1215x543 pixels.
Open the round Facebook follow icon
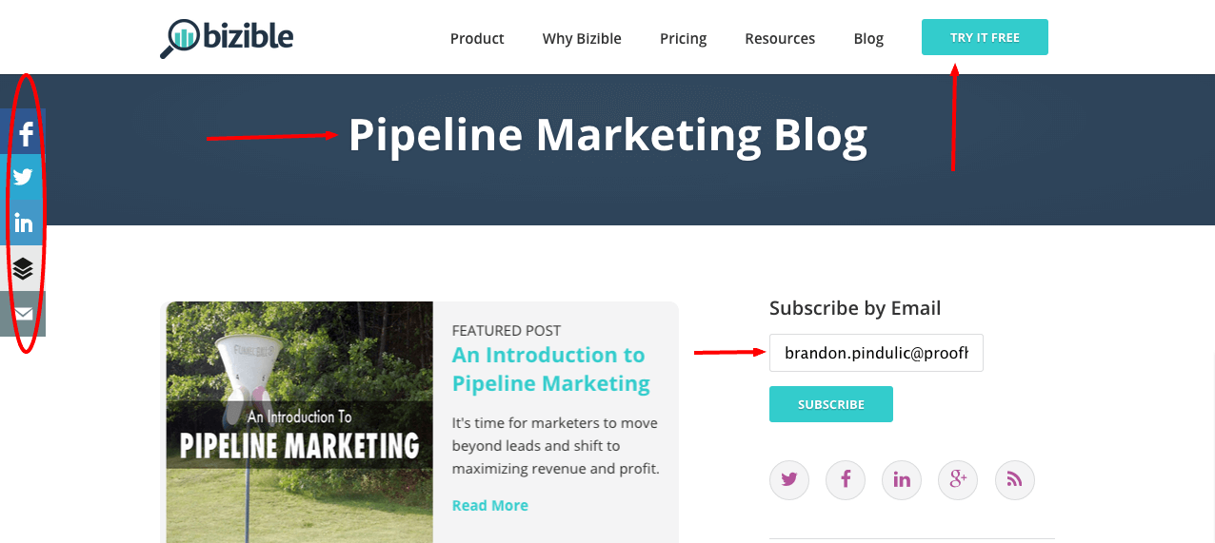(846, 479)
